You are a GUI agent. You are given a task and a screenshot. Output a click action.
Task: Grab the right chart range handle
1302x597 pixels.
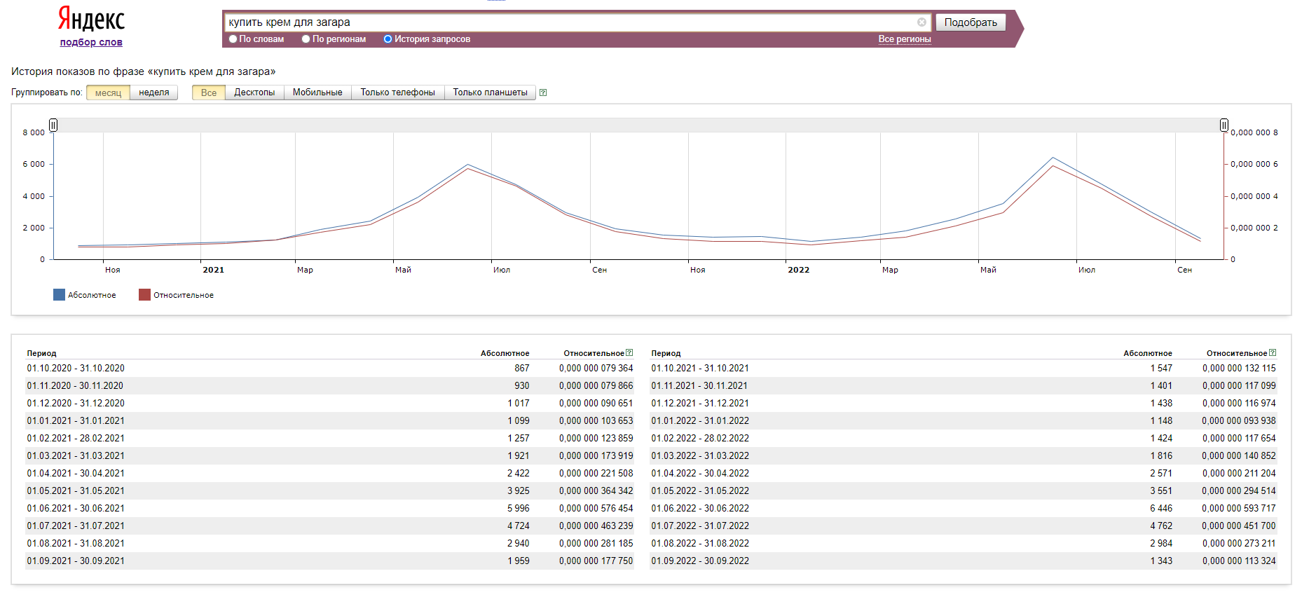tap(1224, 125)
